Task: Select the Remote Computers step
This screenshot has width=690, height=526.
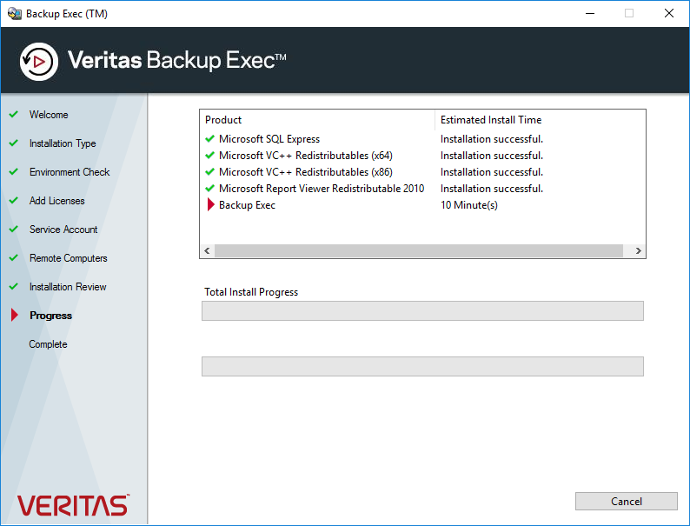Action: (x=68, y=258)
